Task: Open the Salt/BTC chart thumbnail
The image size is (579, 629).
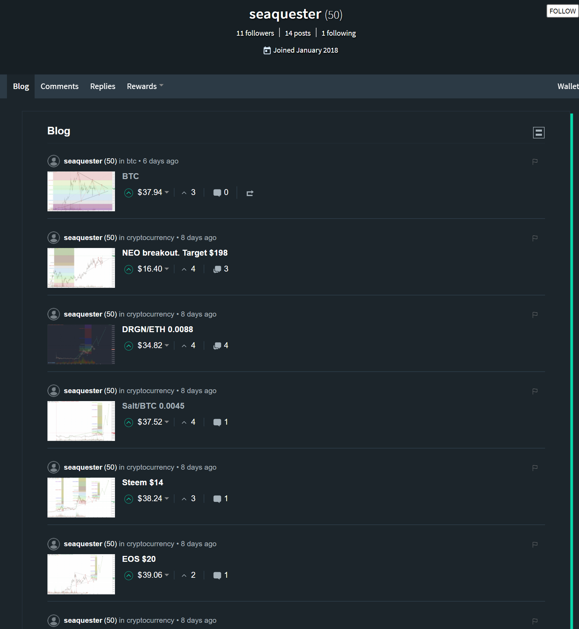Action: click(x=81, y=421)
